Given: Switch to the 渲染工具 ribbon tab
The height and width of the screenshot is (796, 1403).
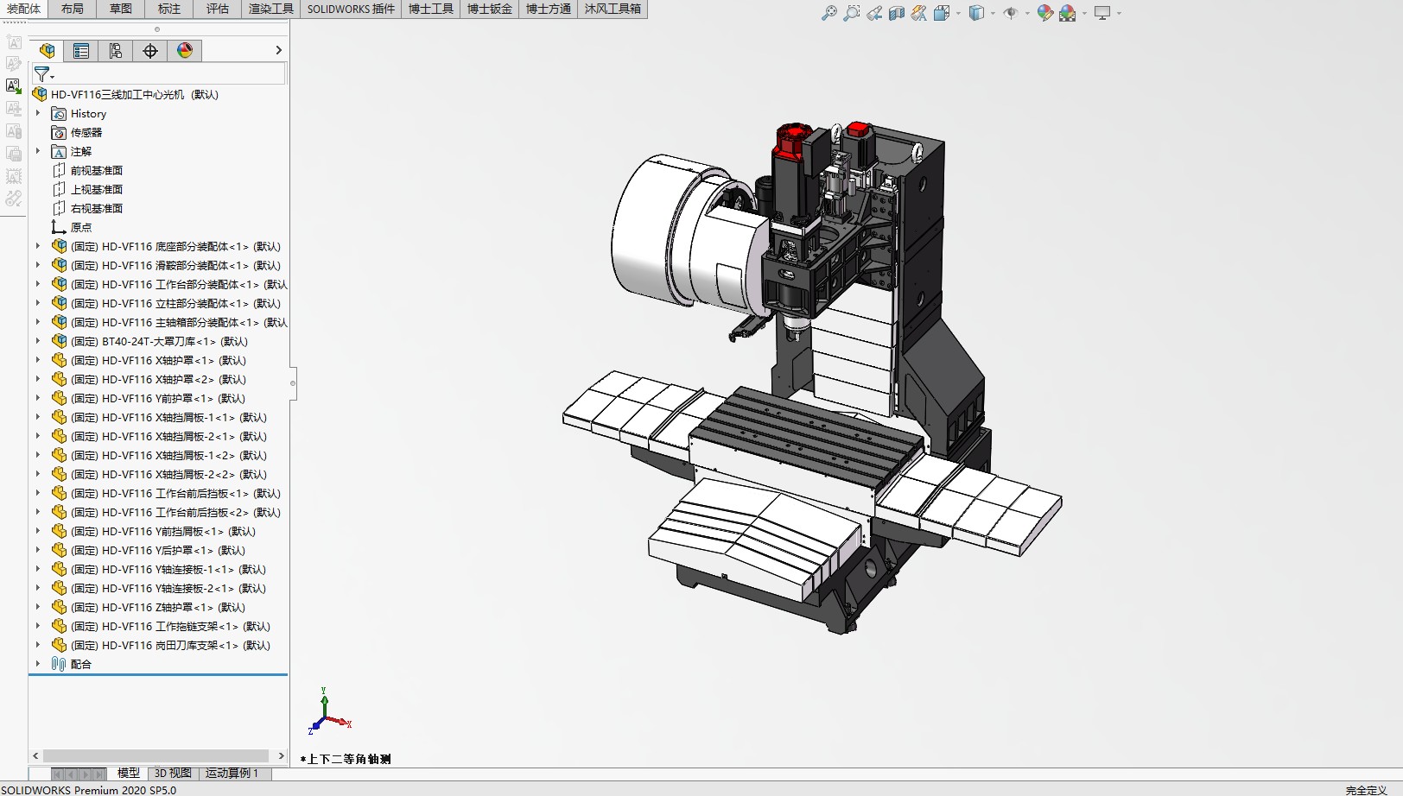Looking at the screenshot, I should [271, 9].
